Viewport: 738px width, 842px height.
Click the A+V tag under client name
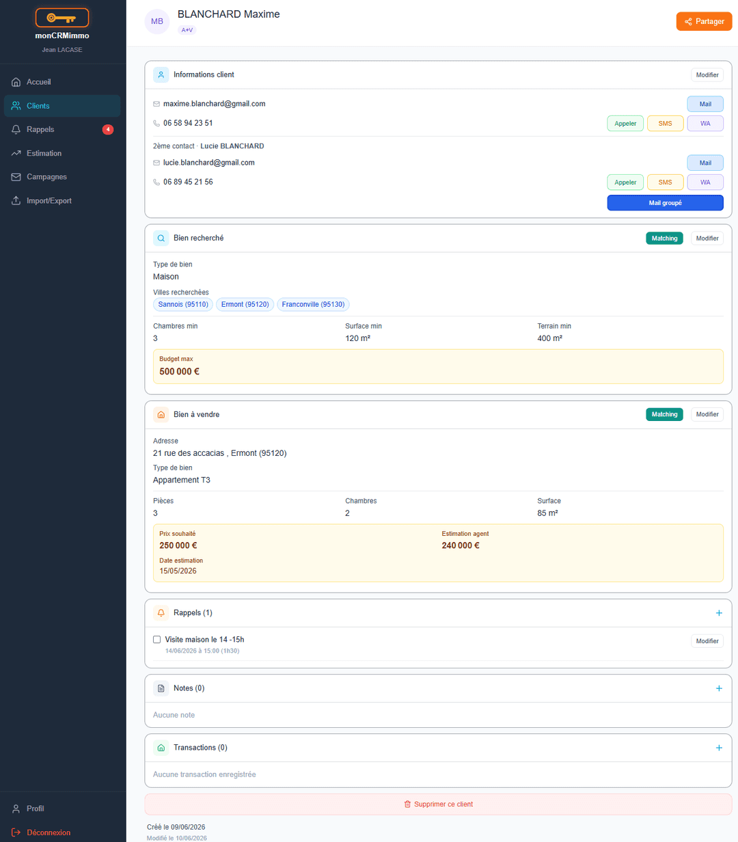187,30
